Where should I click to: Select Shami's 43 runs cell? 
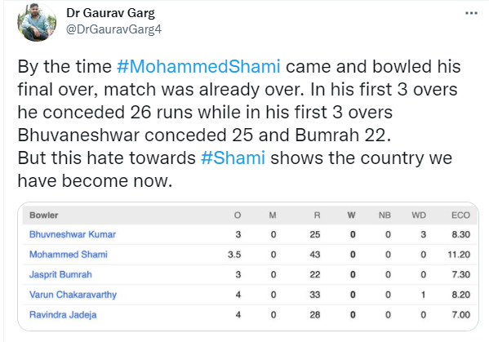pyautogui.click(x=314, y=255)
